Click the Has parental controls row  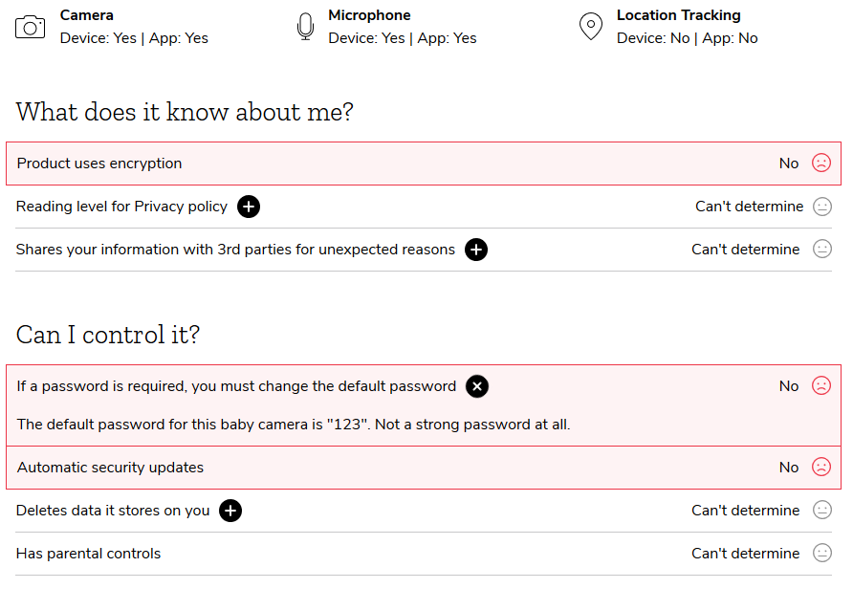coord(89,554)
